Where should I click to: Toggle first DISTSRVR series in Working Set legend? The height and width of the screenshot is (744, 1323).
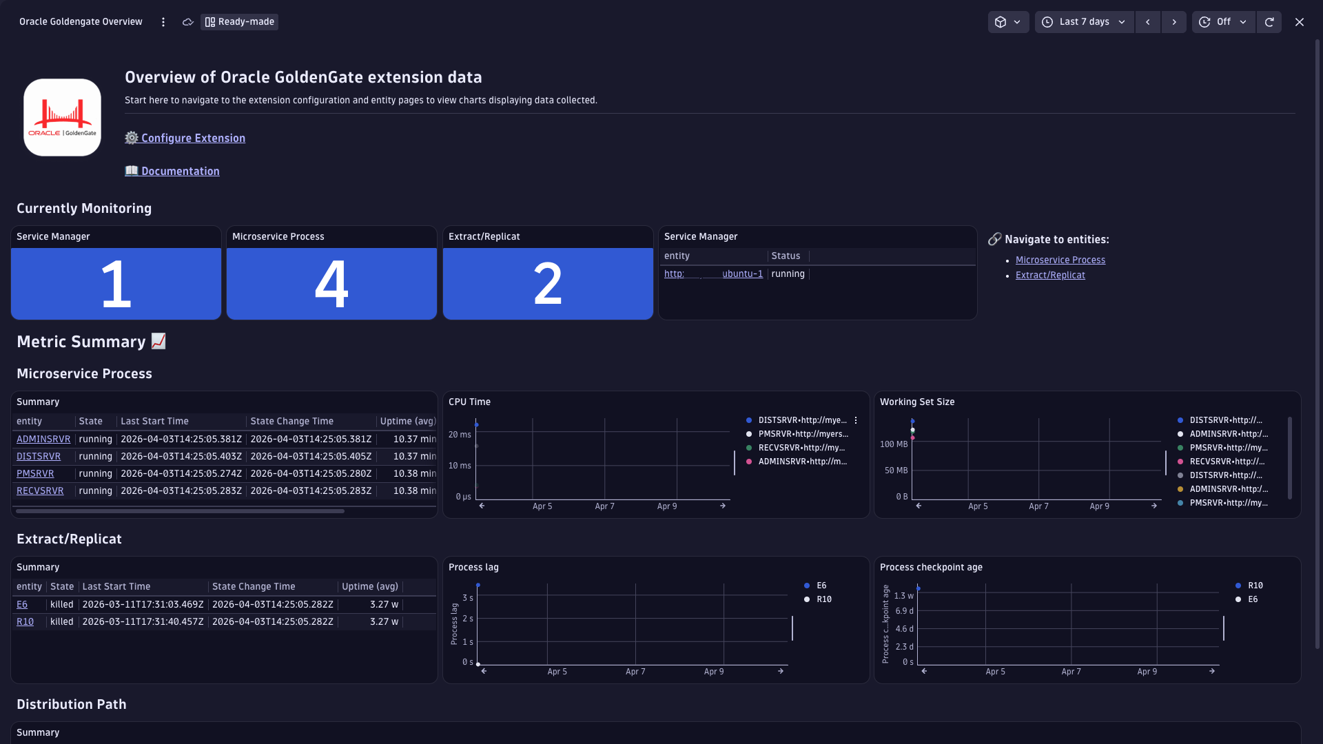pos(1220,420)
